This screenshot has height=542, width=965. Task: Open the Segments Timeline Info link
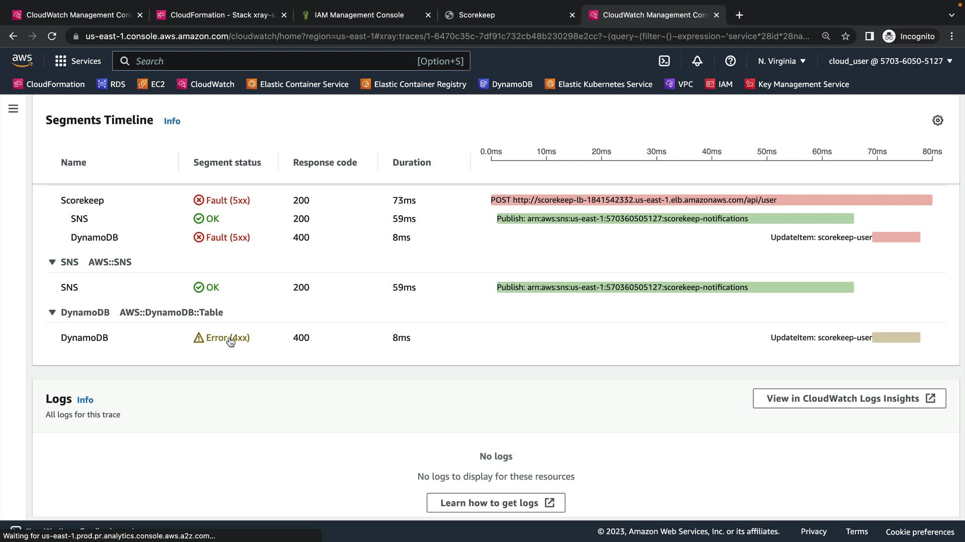[x=172, y=121]
